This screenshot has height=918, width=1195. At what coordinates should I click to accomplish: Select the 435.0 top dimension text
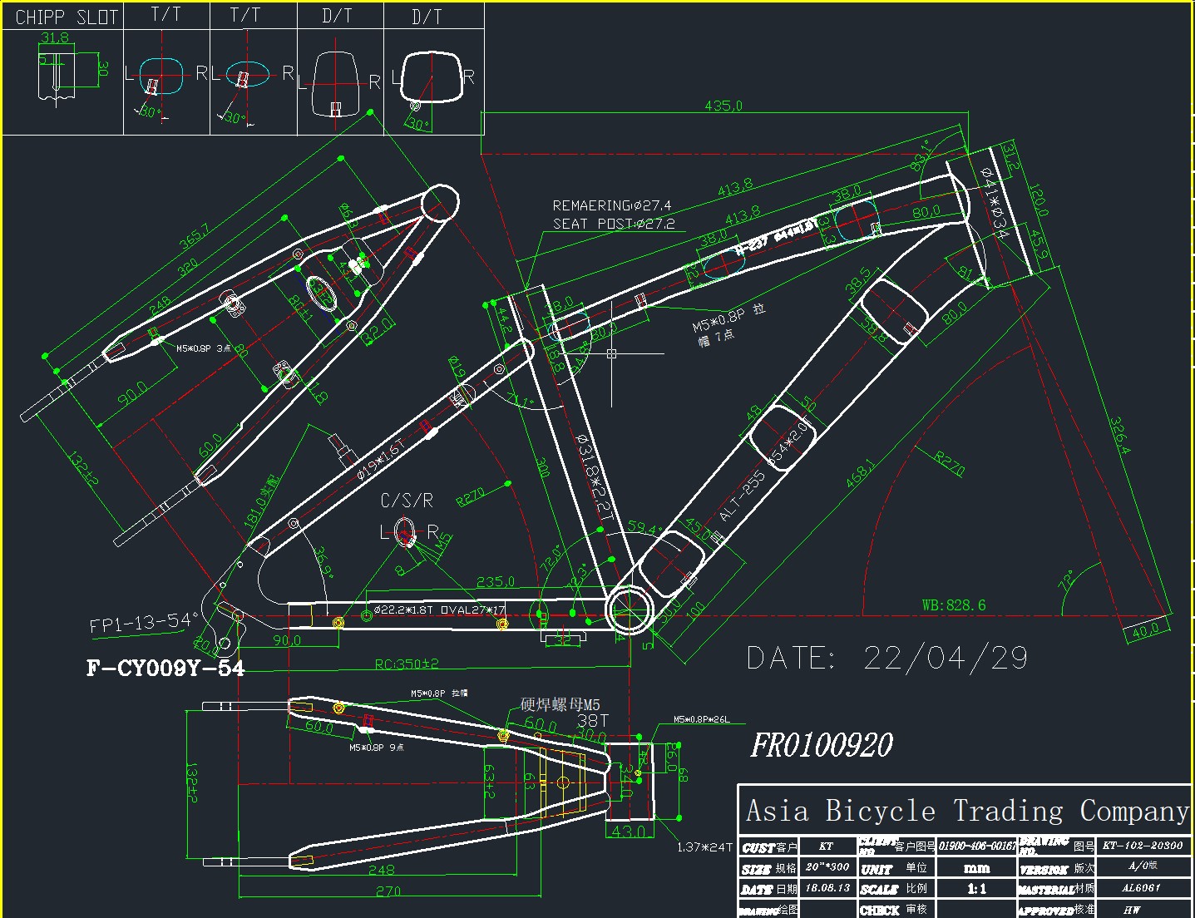(723, 106)
